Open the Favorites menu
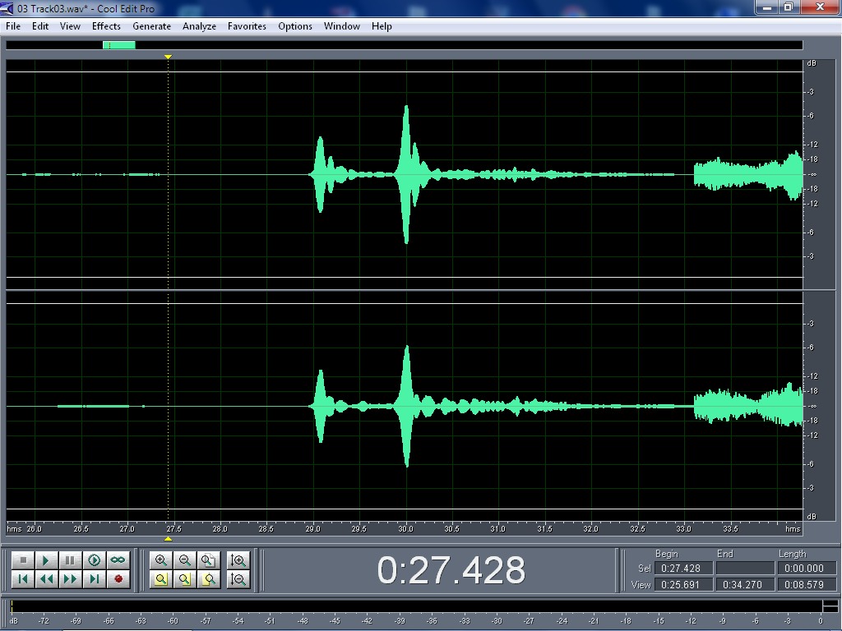 point(247,26)
